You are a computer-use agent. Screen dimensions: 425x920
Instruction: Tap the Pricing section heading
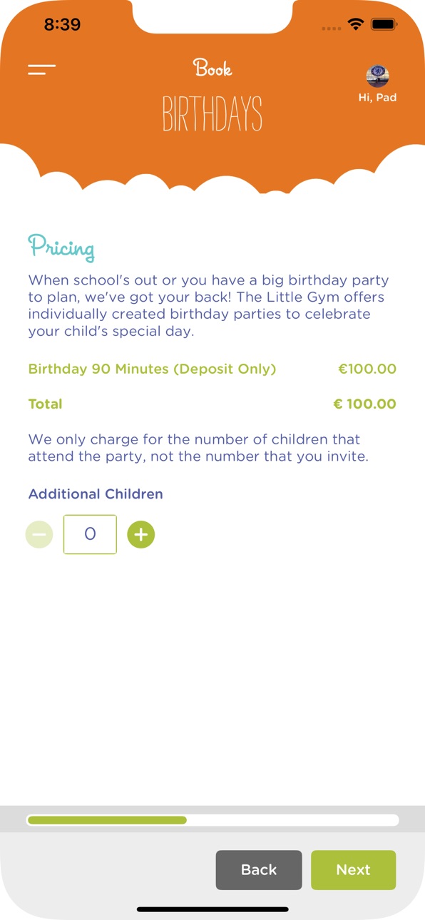[61, 247]
